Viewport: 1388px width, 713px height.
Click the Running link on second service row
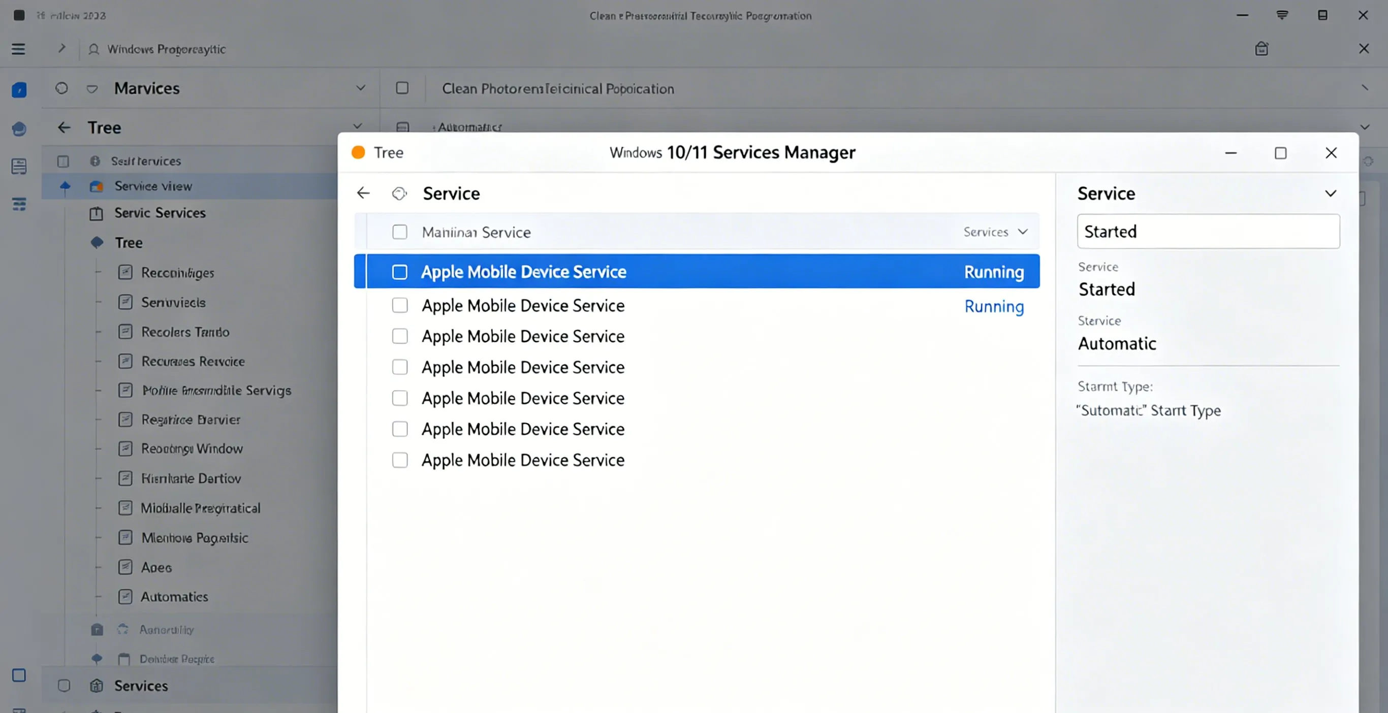[x=994, y=306]
